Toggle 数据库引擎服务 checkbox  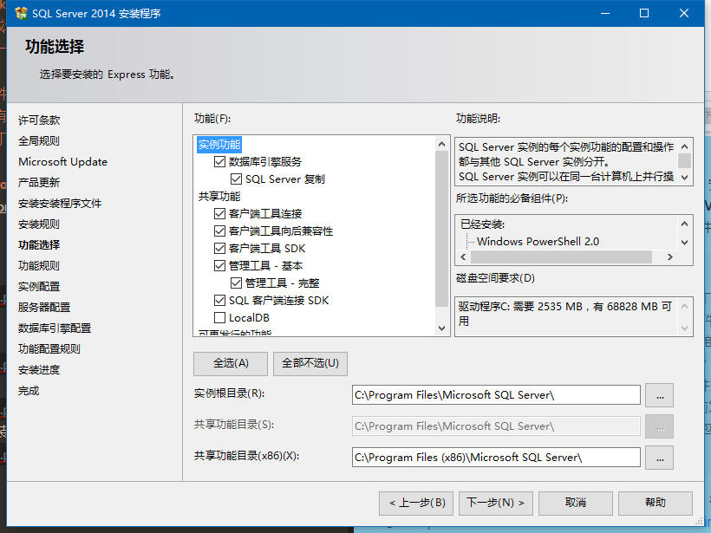click(220, 162)
